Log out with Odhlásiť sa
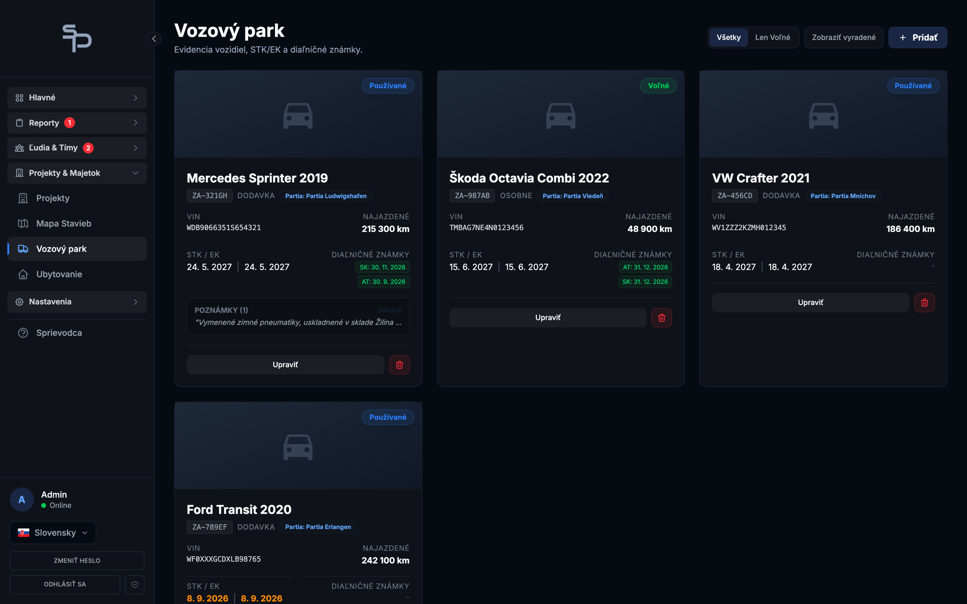The image size is (967, 604). (x=65, y=584)
